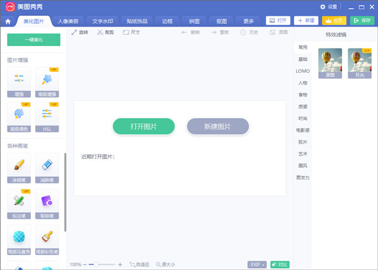Select the 国风 filter category
This screenshot has width=378, height=270.
(303, 165)
